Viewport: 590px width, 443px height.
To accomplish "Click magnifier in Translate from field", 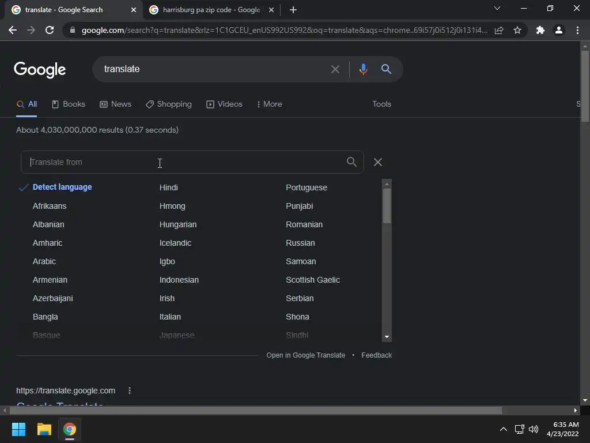I will coord(351,162).
